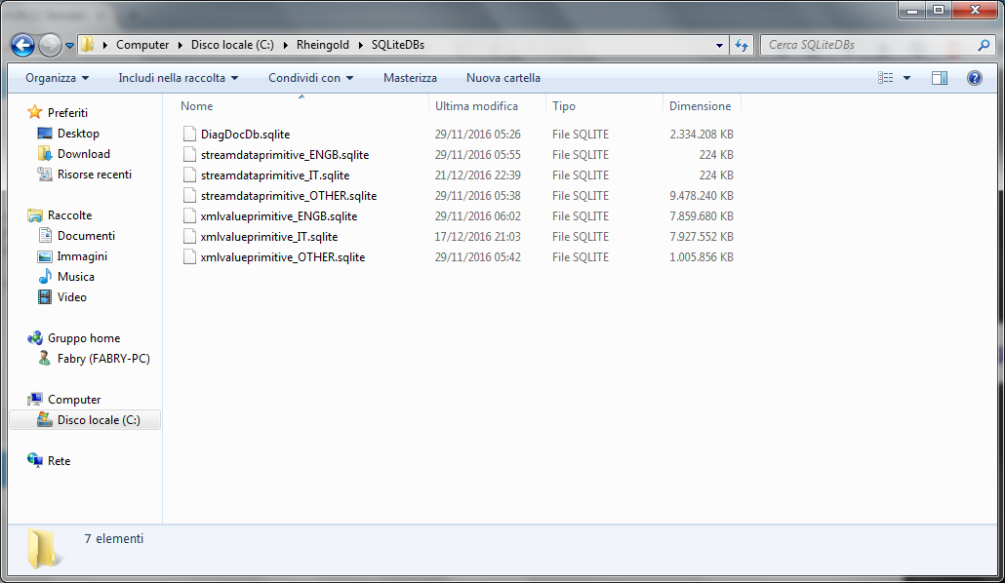
Task: Toggle the preview pane icon
Action: pos(939,78)
